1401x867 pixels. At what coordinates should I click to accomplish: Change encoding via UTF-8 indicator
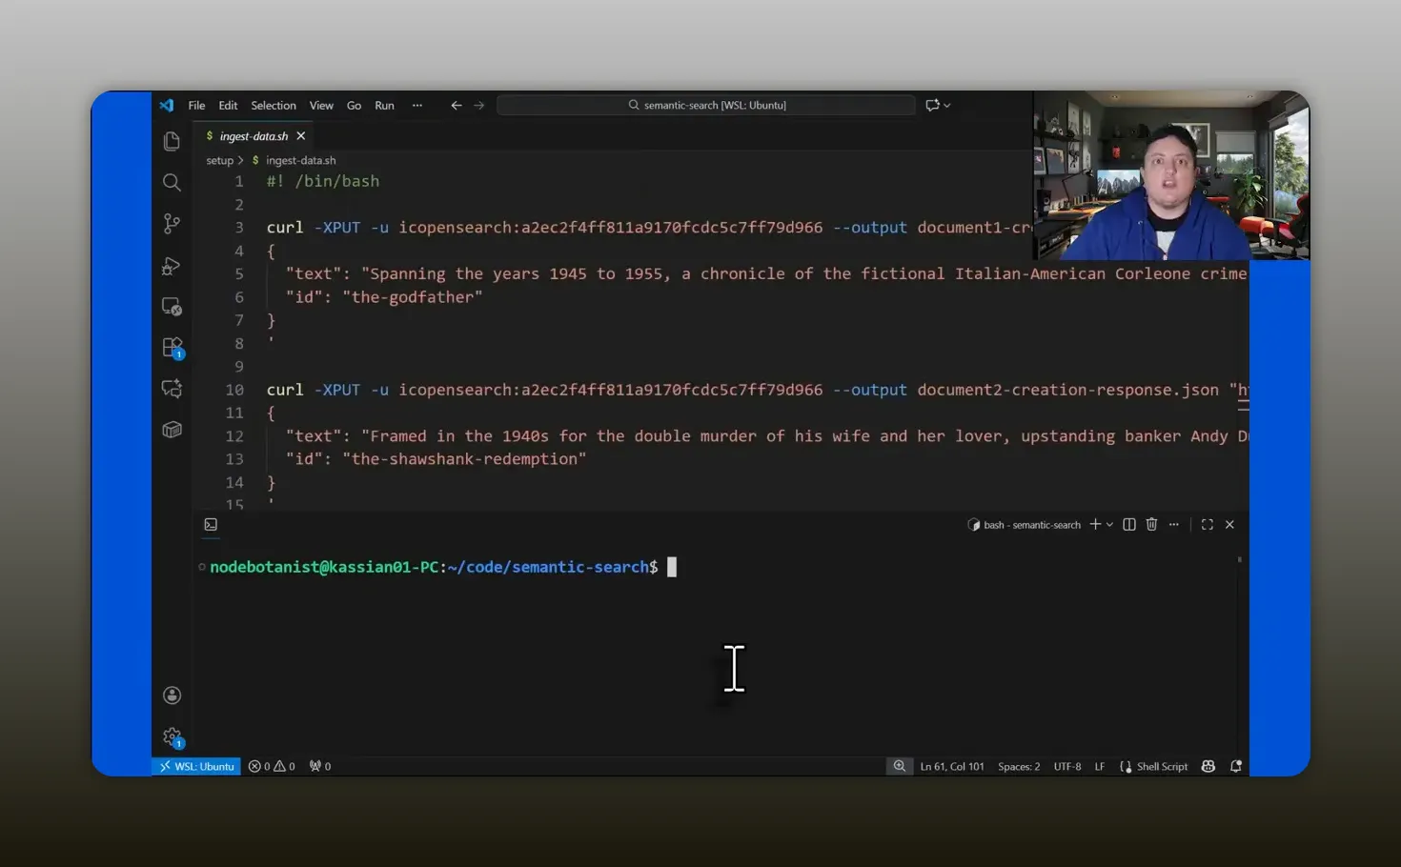1067,766
